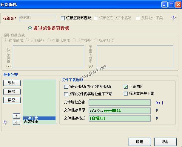The height and width of the screenshot is (147, 182).
Task: Toggle 该标签在分页中匹配 checkbox
Action: point(96,18)
